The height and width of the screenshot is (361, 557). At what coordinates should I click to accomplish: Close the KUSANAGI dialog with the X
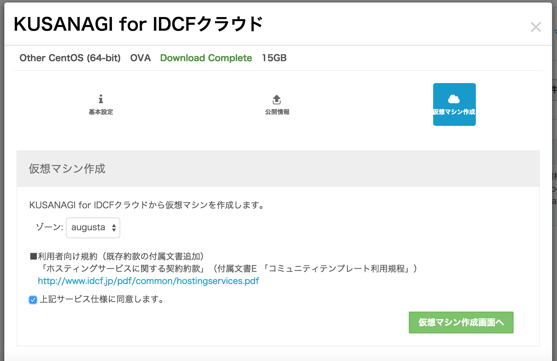(536, 27)
